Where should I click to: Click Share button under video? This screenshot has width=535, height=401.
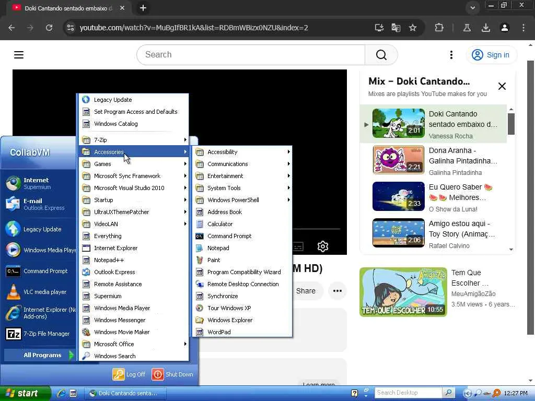tap(305, 291)
